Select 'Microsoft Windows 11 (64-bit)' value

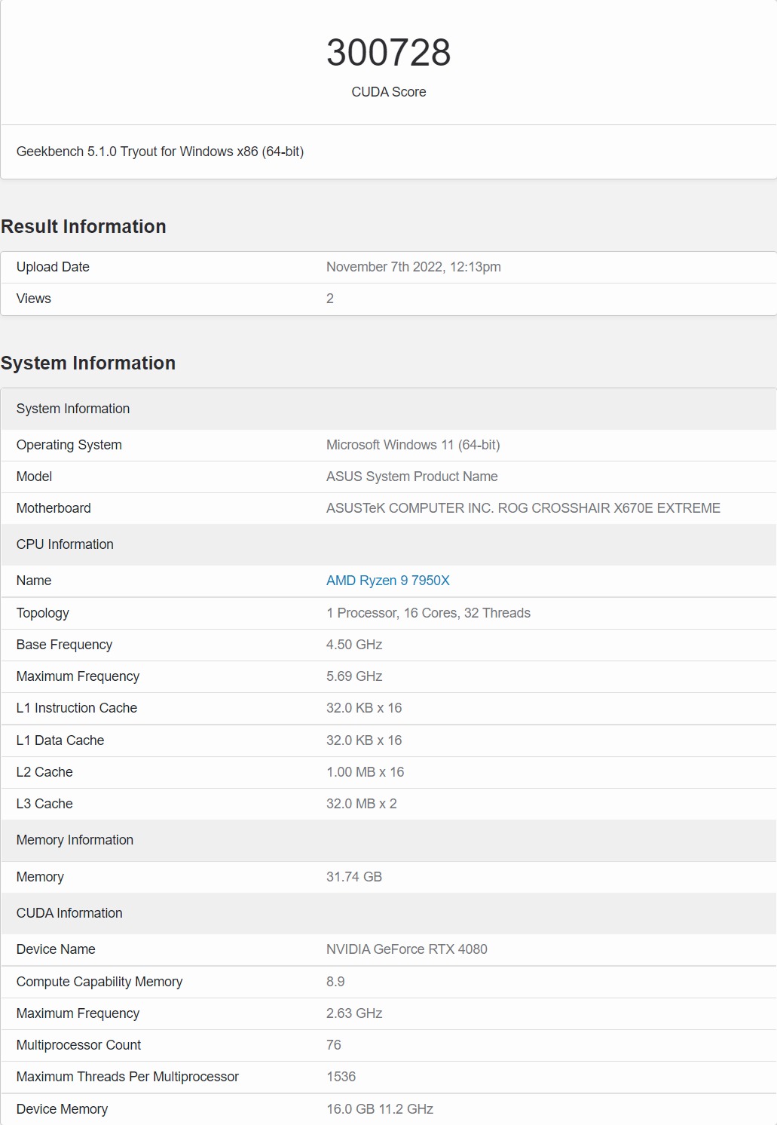click(x=413, y=445)
